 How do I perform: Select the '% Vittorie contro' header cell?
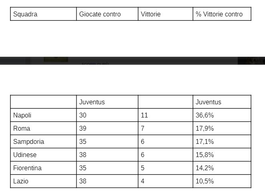point(219,14)
